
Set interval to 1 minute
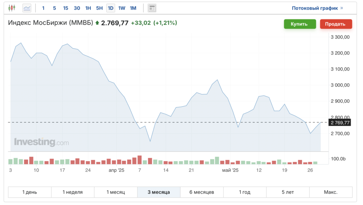pos(44,8)
